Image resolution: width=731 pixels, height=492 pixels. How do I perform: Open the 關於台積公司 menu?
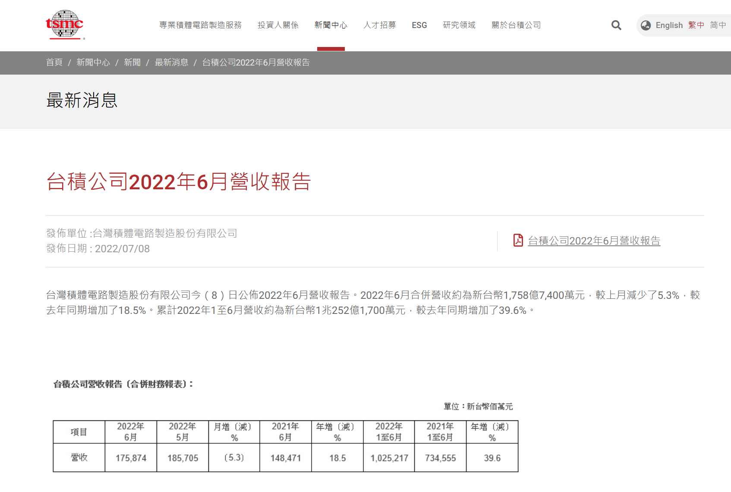(516, 25)
